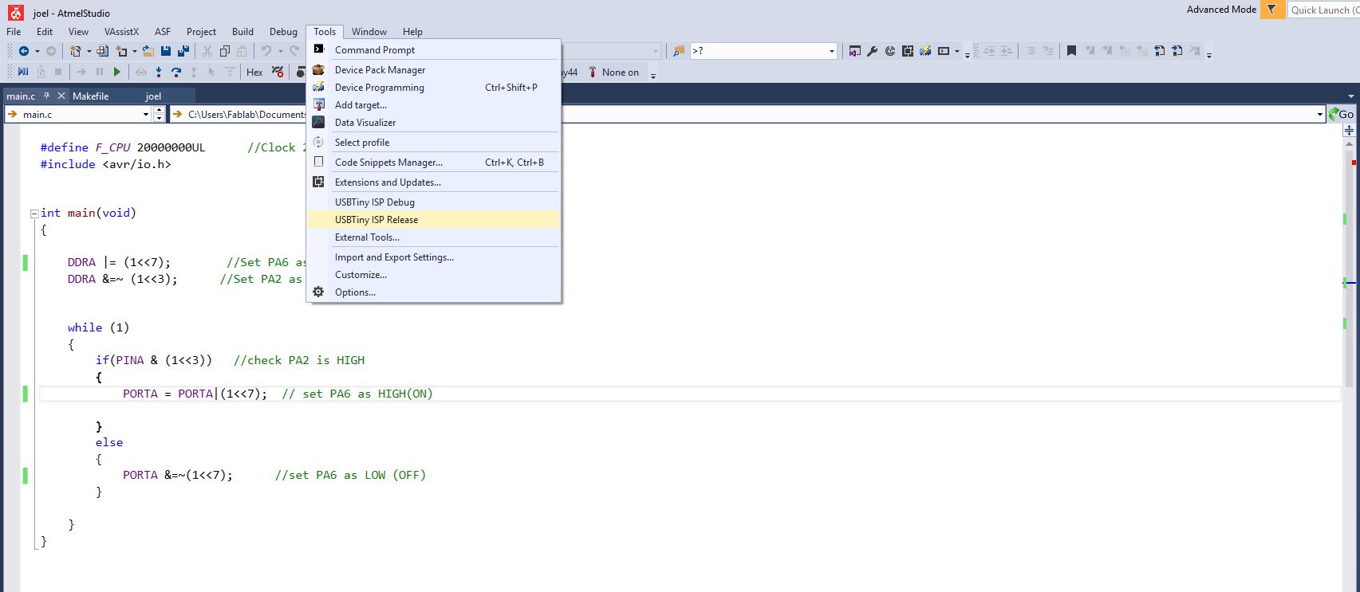Expand the Navigate Backward history dropdown
Viewport: 1360px width, 592px height.
[x=37, y=51]
